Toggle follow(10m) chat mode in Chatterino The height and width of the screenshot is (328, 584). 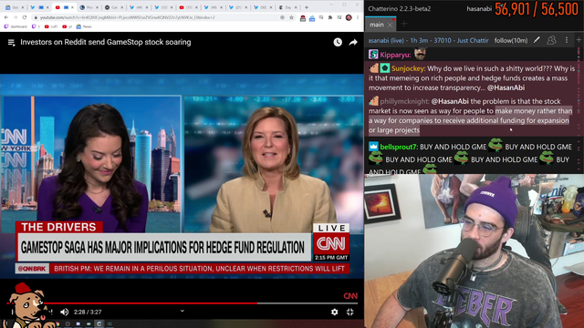coord(511,40)
